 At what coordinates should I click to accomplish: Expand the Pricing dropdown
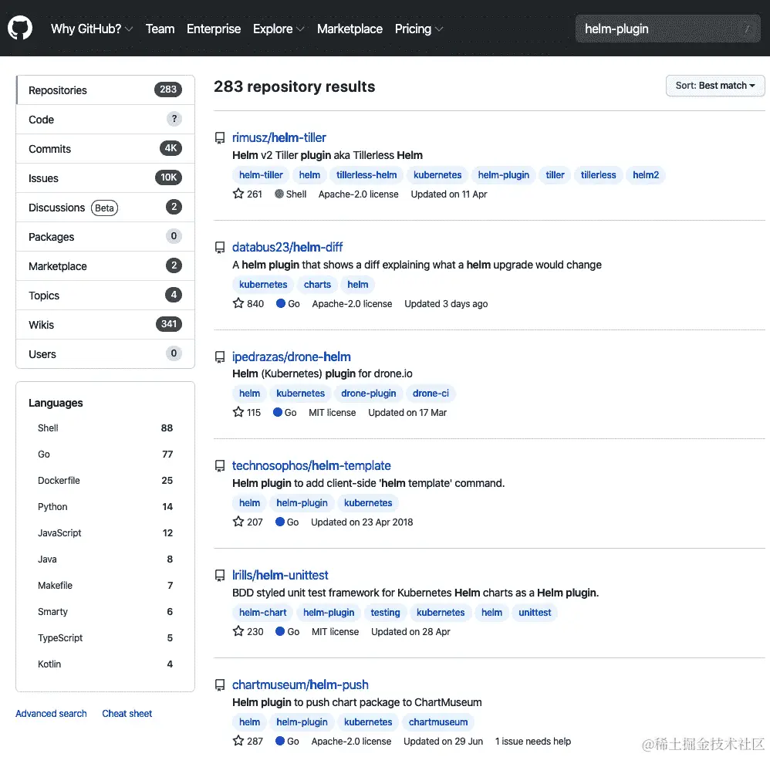pyautogui.click(x=419, y=29)
